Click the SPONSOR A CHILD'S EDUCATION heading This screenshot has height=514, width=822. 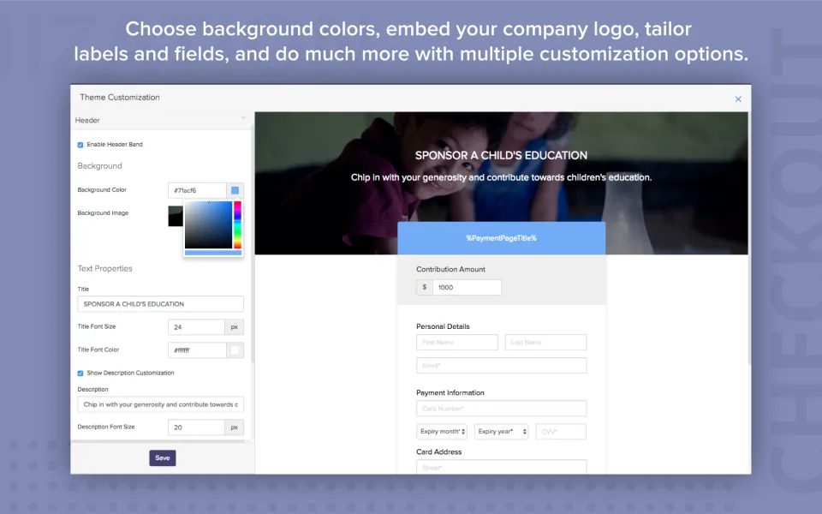501,155
